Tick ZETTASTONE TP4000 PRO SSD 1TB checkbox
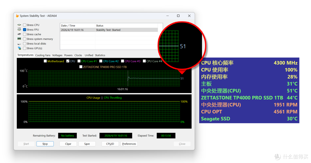This screenshot has width=311, height=163. coord(81,67)
